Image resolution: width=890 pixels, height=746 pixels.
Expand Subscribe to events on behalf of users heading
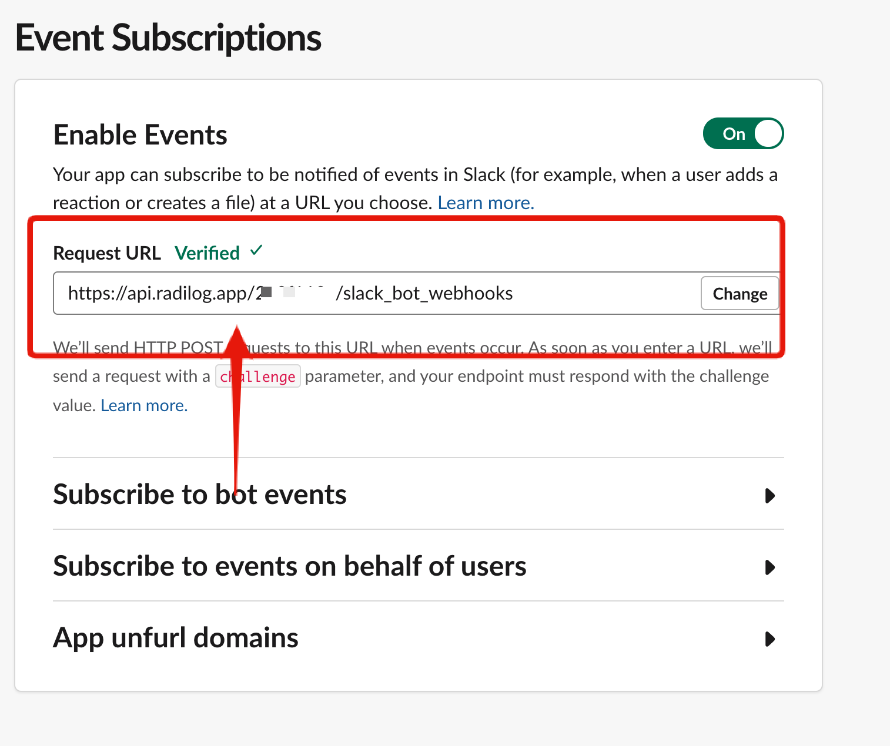point(290,566)
